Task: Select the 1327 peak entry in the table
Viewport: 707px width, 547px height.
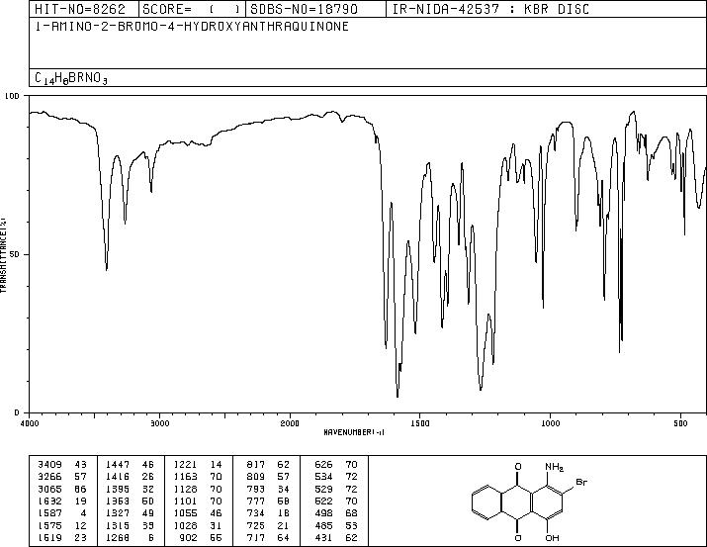Action: pyautogui.click(x=130, y=513)
